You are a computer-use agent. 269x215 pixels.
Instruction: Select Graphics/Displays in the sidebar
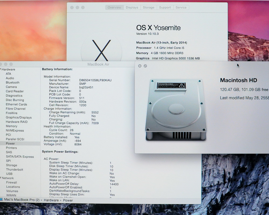pyautogui.click(x=19, y=117)
